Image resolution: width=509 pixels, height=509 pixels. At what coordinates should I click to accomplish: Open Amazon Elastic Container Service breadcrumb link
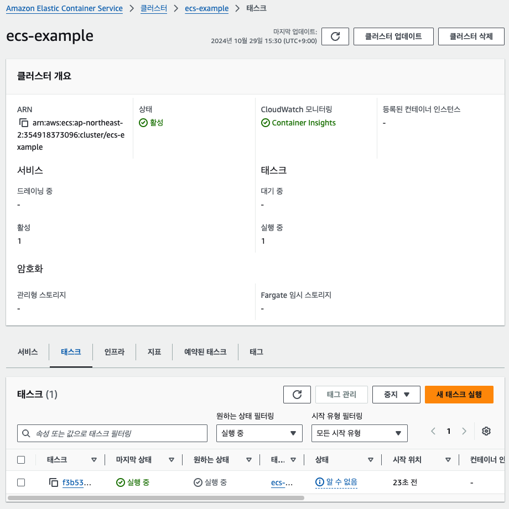64,8
